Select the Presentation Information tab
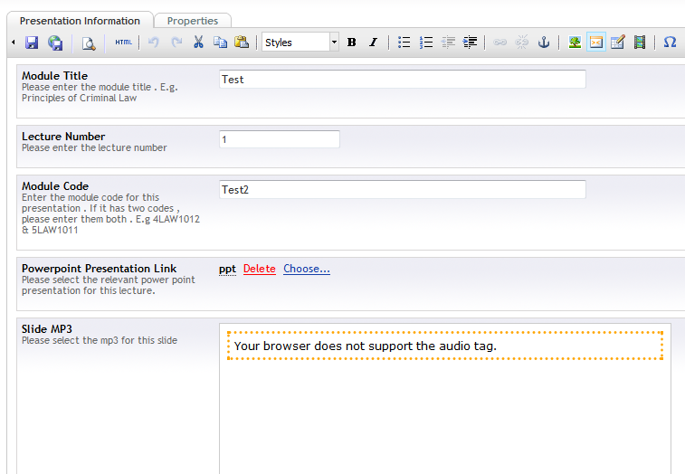This screenshot has width=685, height=474. pyautogui.click(x=80, y=21)
